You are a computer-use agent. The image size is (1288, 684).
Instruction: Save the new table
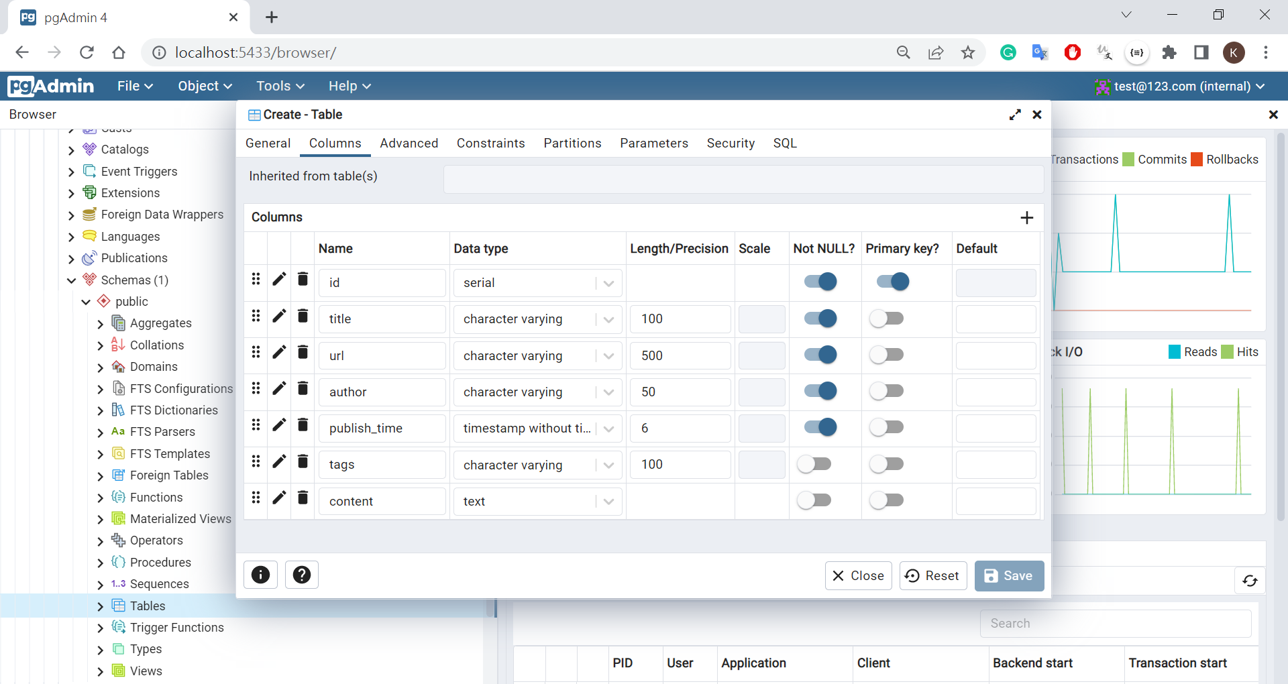1009,576
